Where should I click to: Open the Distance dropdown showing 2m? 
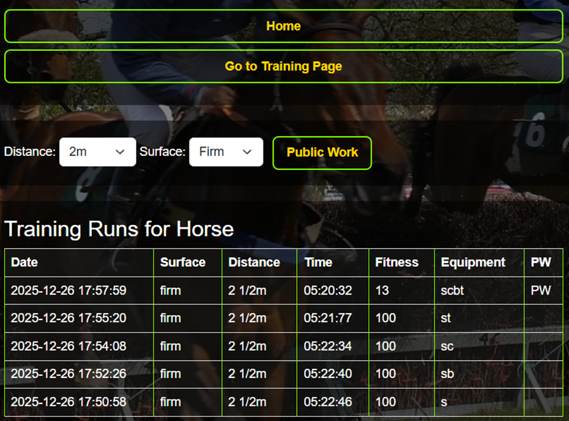click(x=97, y=152)
